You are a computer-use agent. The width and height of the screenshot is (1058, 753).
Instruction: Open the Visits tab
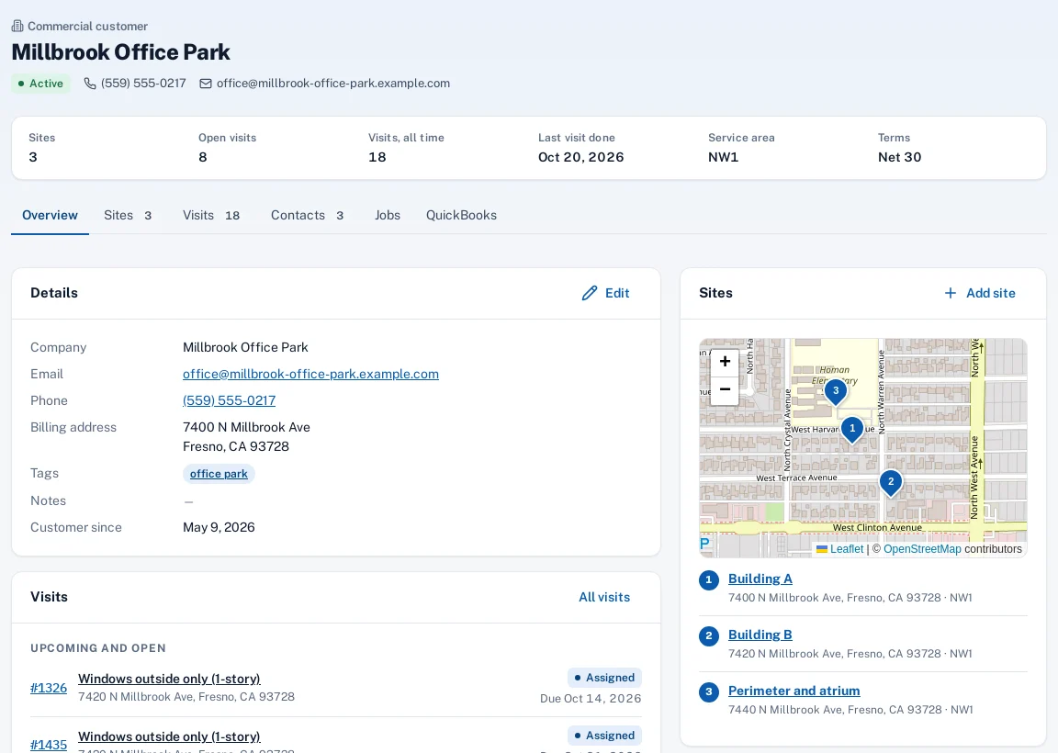pos(211,215)
